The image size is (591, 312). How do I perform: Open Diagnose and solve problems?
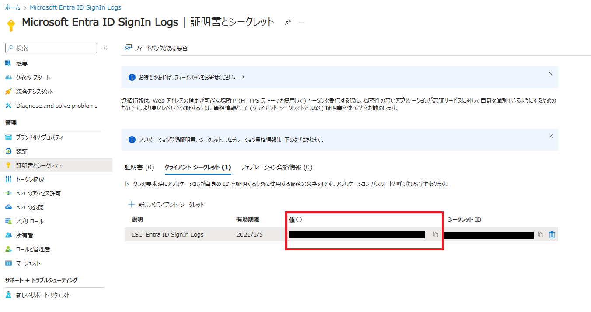[57, 106]
